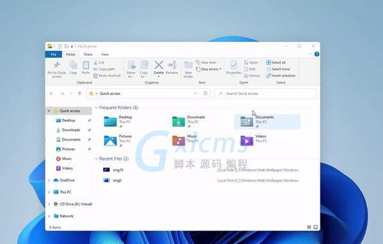Switch to large icons view in status bar
This screenshot has height=244, width=383.
(315, 227)
